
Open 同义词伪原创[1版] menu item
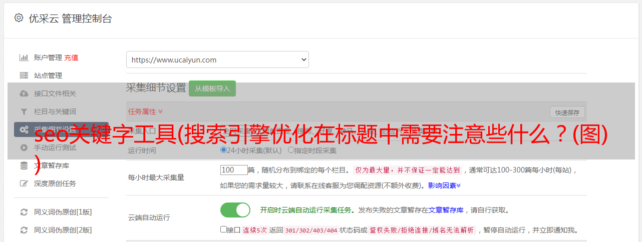click(x=63, y=212)
